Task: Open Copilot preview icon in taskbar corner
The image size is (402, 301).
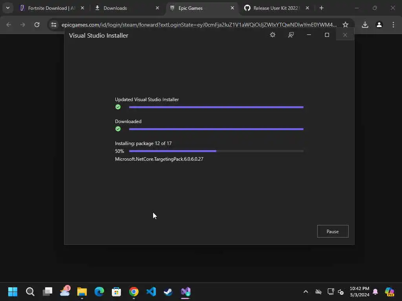Action: click(x=390, y=292)
